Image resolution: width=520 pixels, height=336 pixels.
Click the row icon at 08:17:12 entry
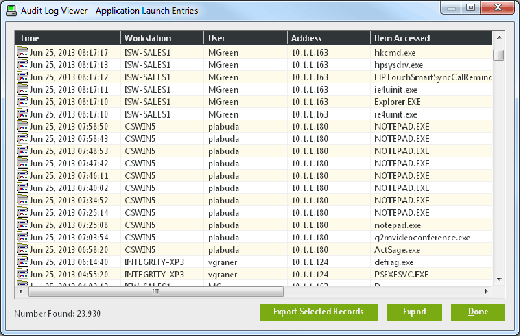pos(22,77)
